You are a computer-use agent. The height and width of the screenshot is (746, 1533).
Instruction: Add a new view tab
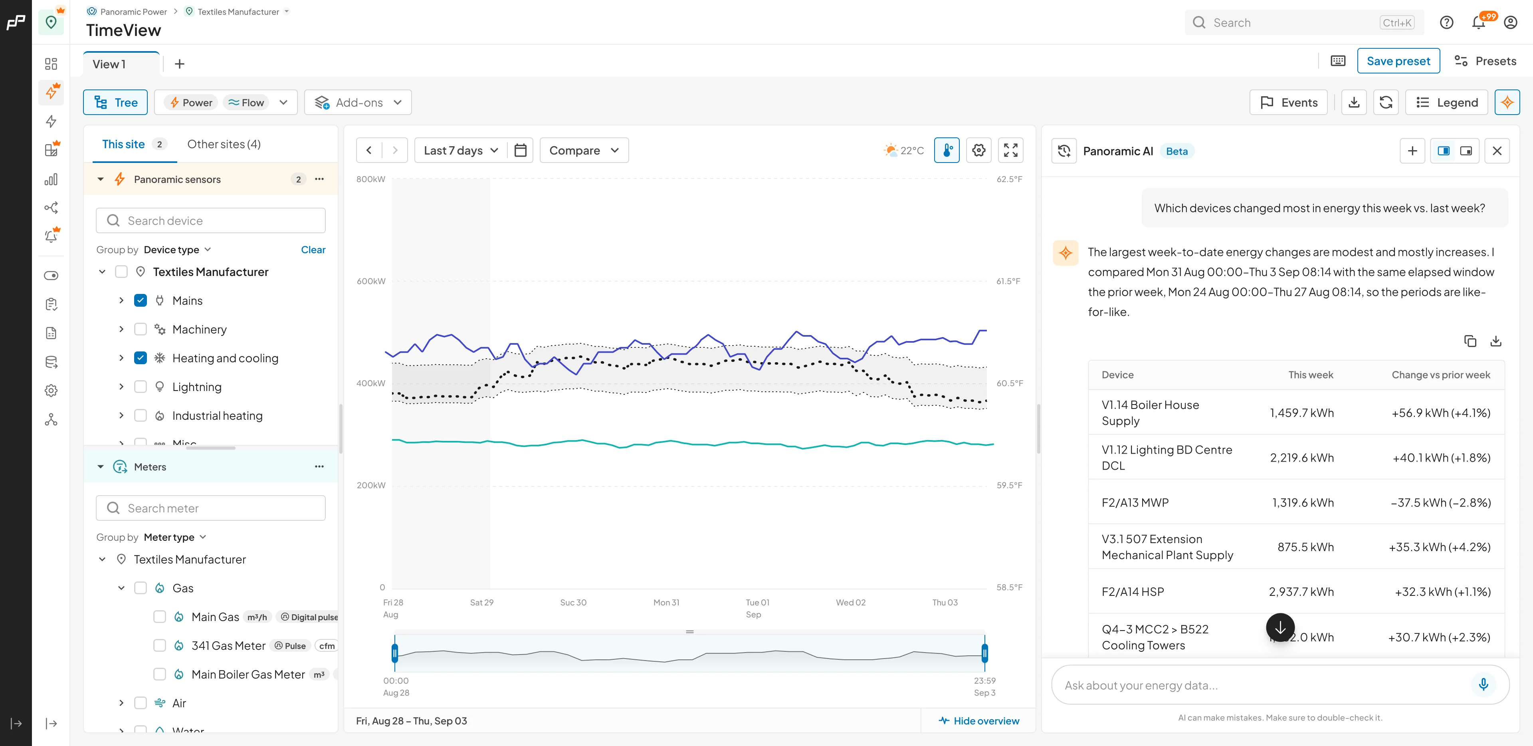click(180, 64)
